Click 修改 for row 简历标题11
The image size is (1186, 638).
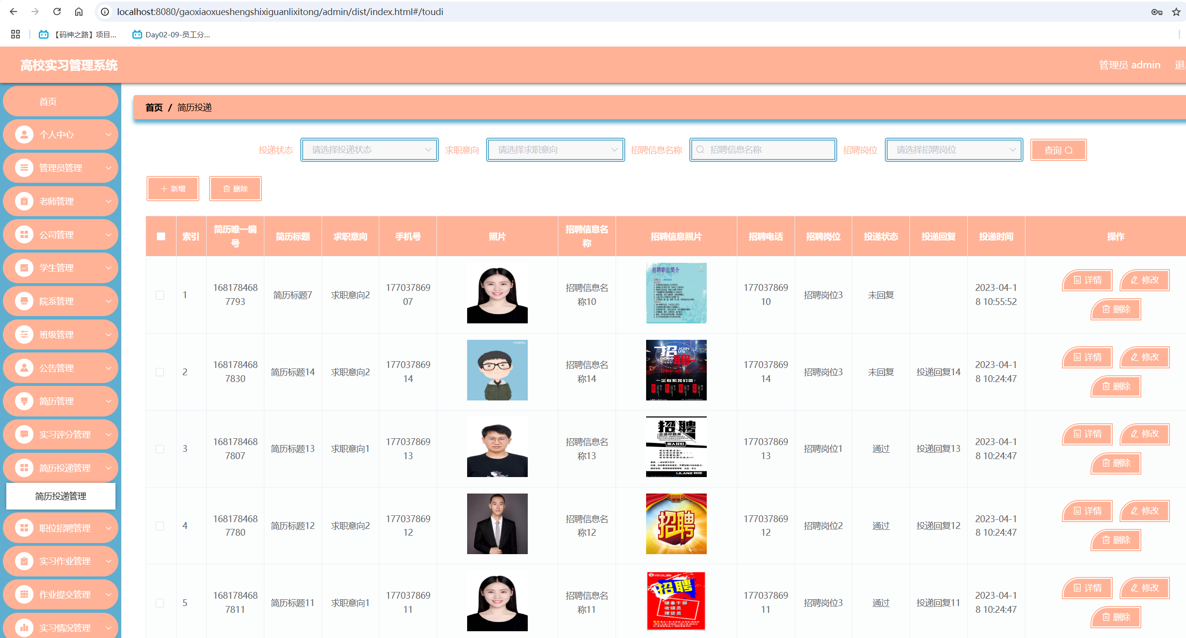(1145, 588)
